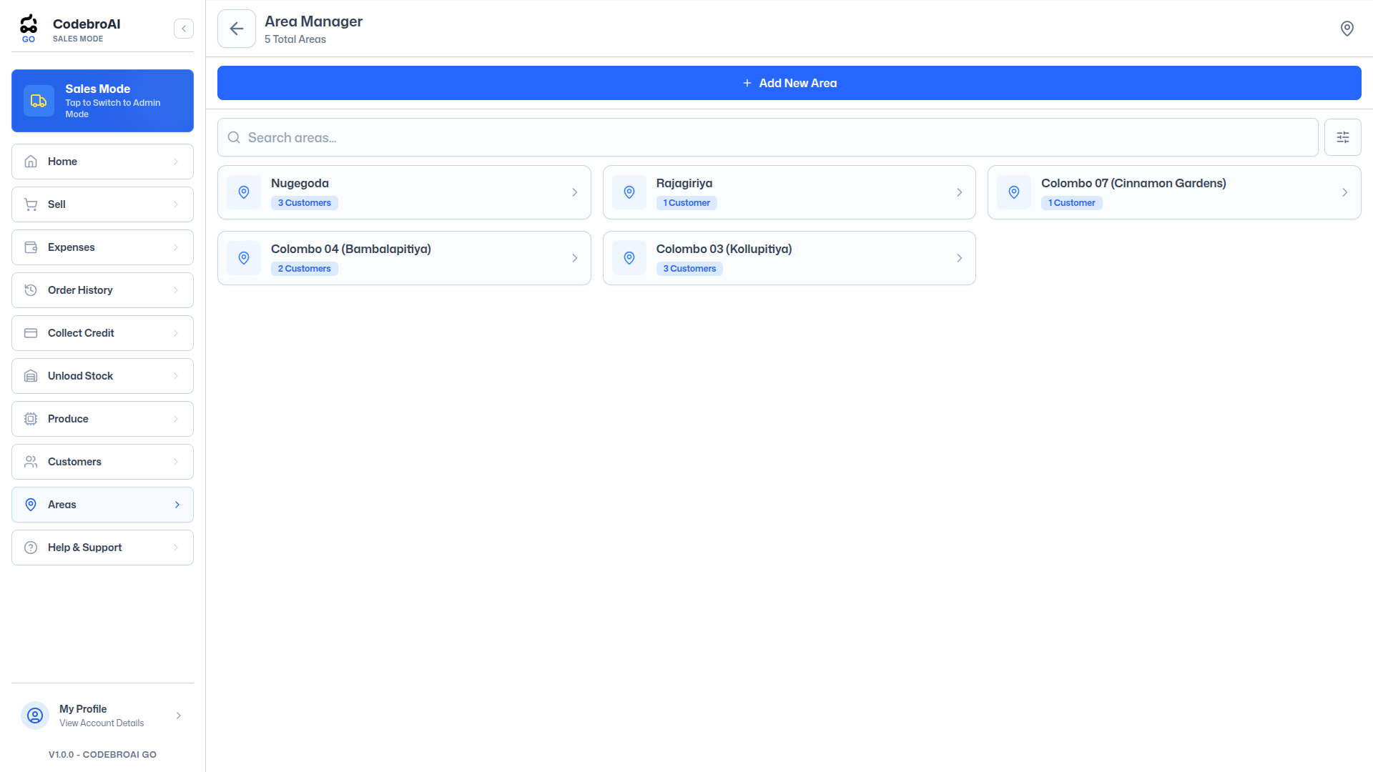
Task: Click the 3 Customers badge under Colombo 03
Action: 689,269
